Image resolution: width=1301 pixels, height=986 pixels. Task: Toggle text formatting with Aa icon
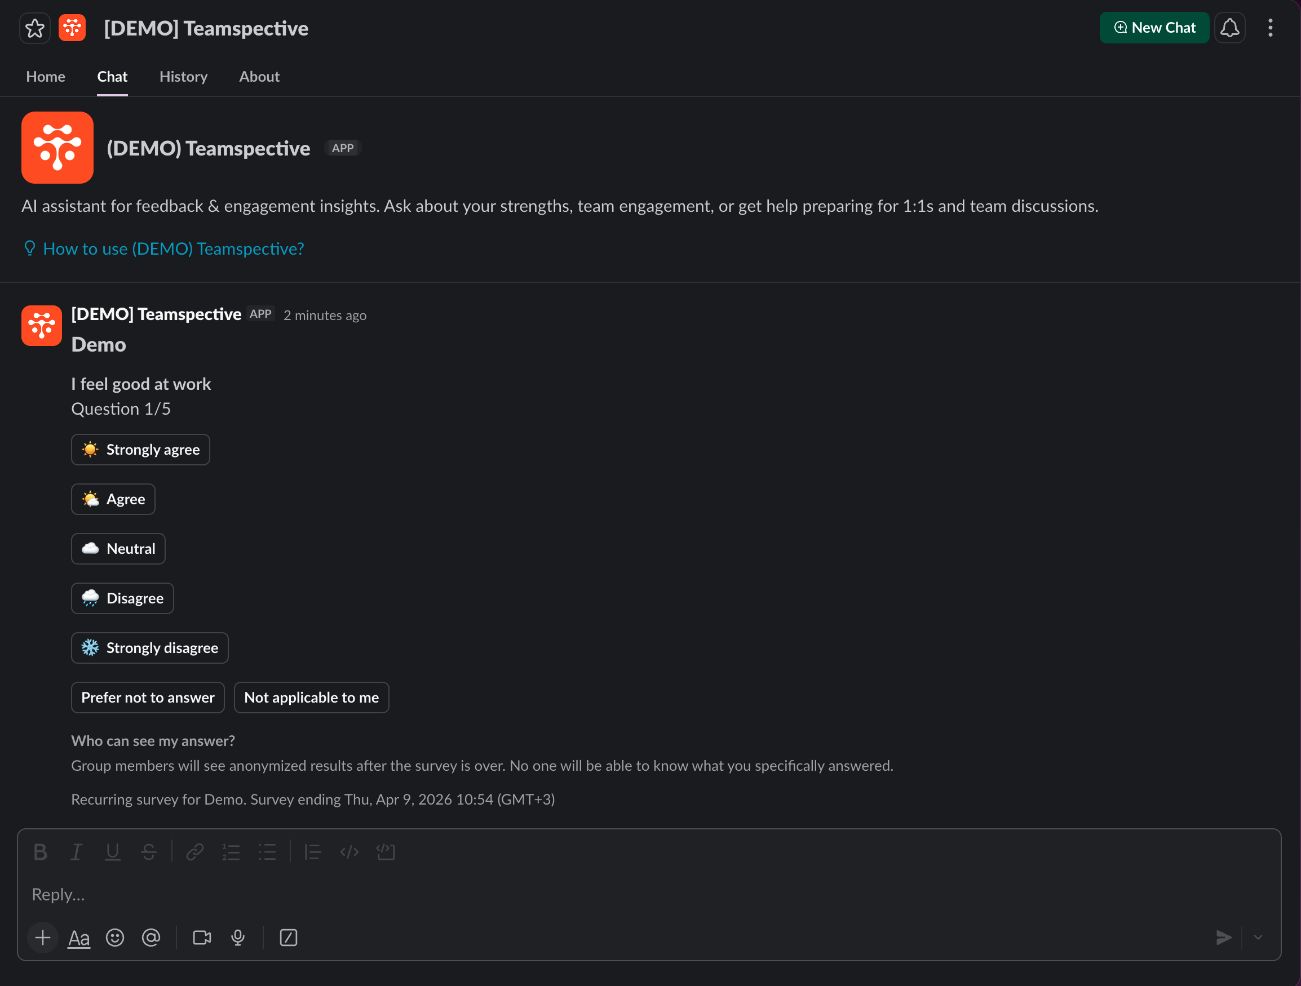tap(79, 937)
